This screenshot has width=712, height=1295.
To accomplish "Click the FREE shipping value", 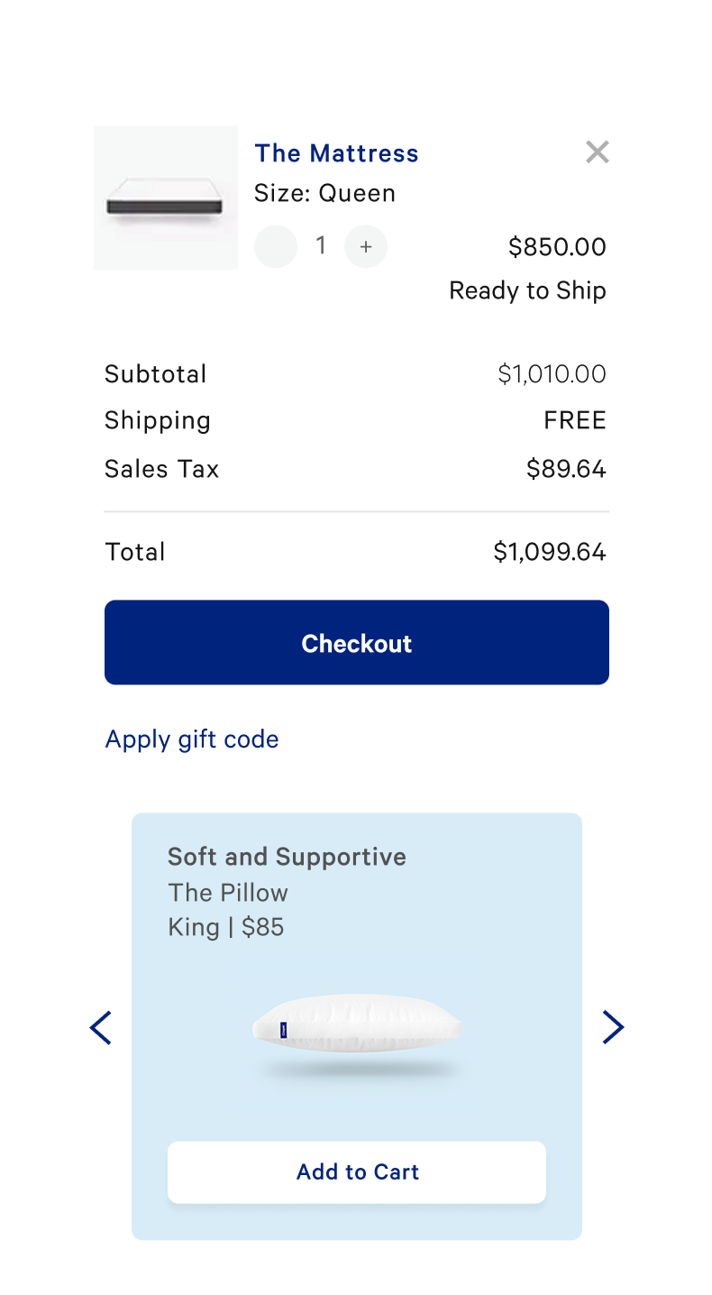I will (x=575, y=420).
